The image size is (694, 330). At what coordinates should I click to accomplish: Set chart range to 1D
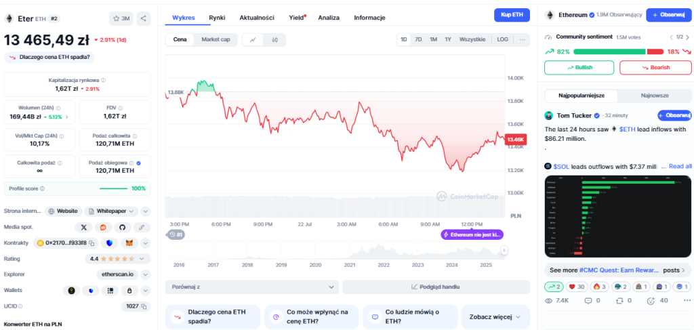tap(404, 39)
